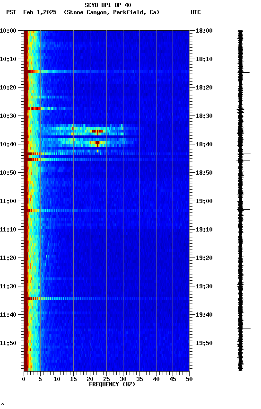This screenshot has height=409, width=261.
Task: Click the 18:10 UTC time label
Action: coord(204,59)
